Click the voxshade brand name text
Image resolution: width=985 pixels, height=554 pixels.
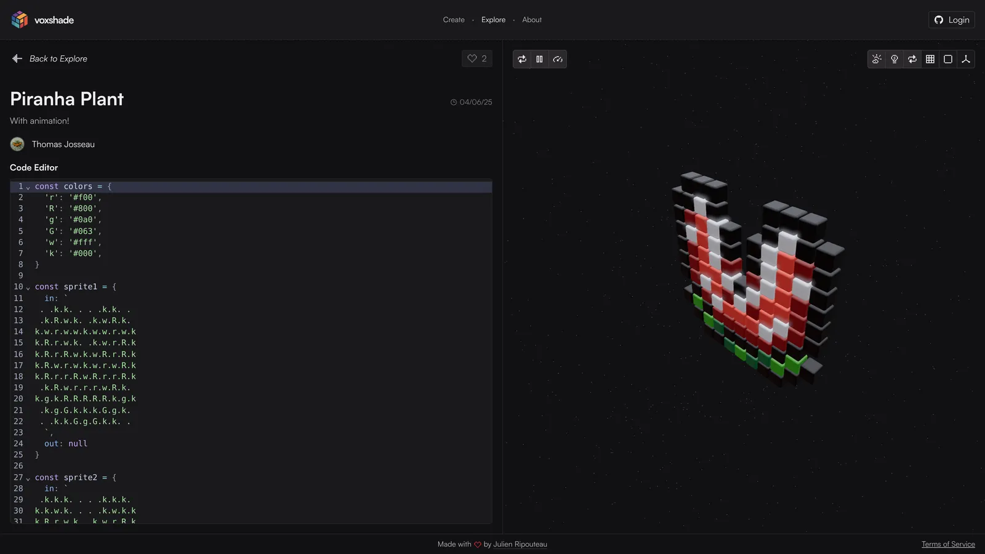(54, 20)
